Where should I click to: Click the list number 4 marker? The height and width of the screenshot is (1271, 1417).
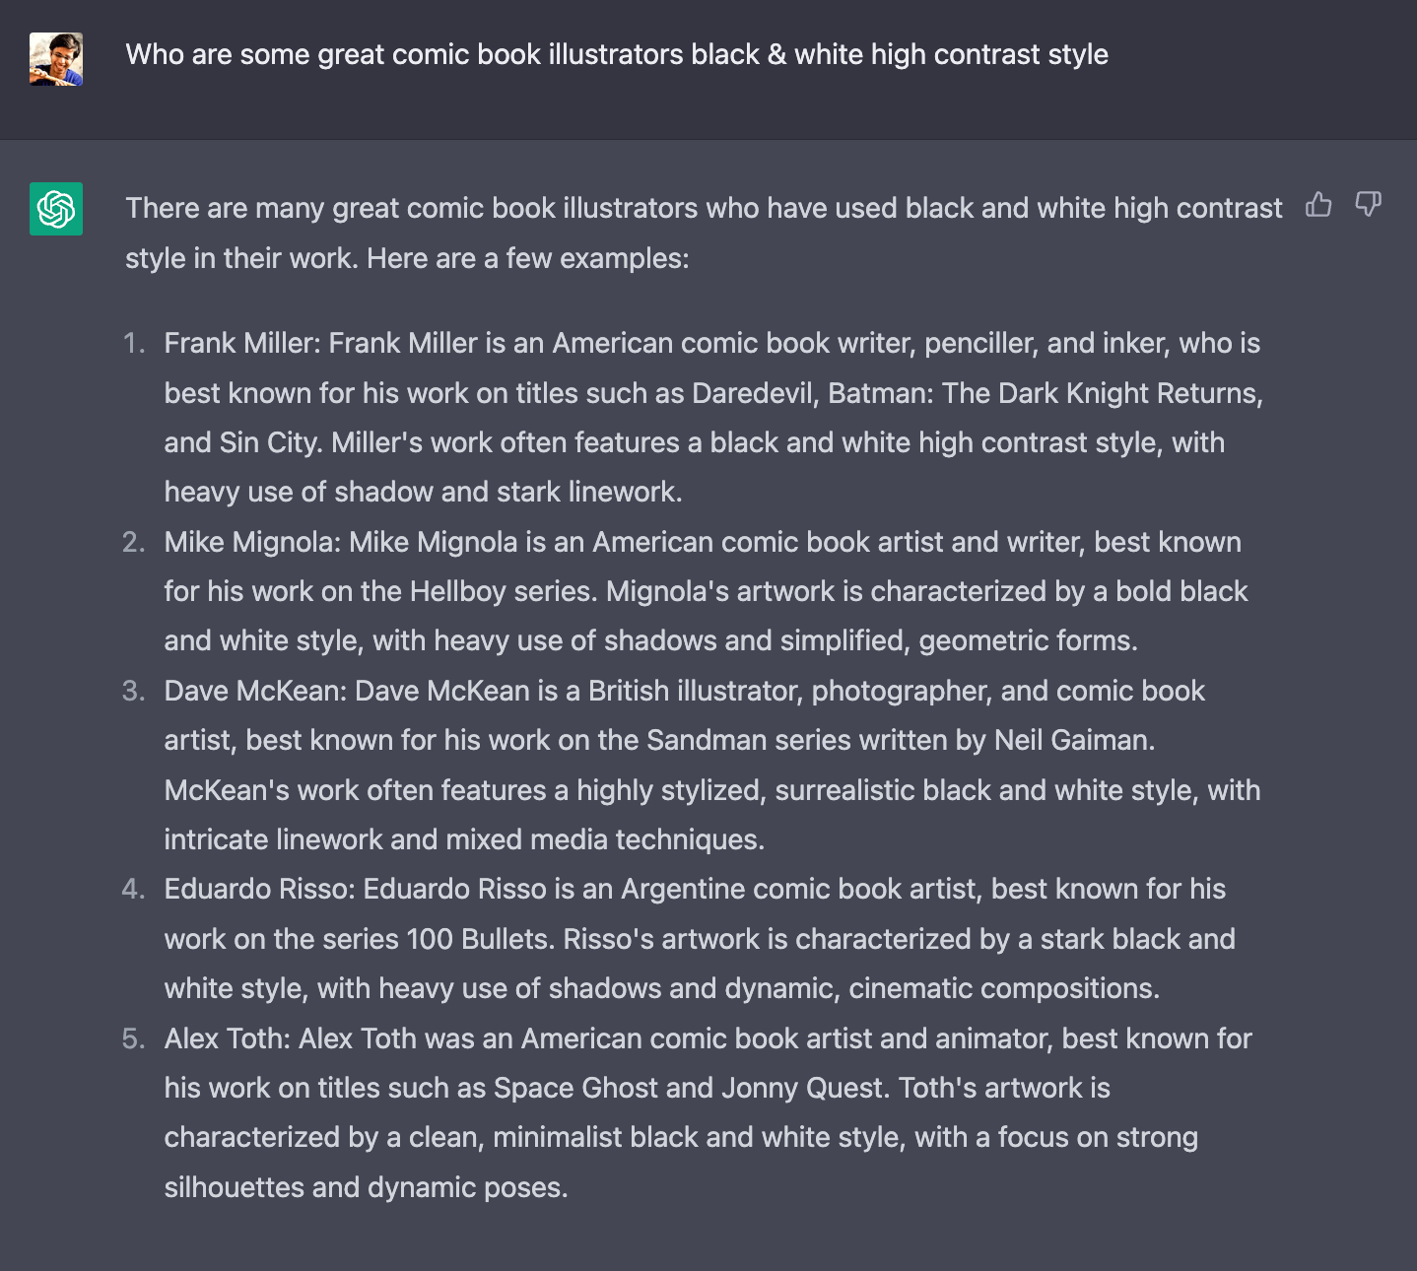pyautogui.click(x=134, y=889)
